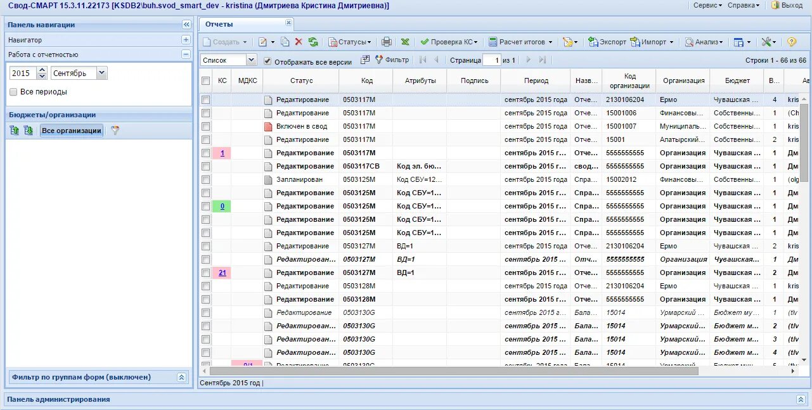Image resolution: width=812 pixels, height=410 pixels.
Task: Close the Отчеты tab
Action: (288, 23)
